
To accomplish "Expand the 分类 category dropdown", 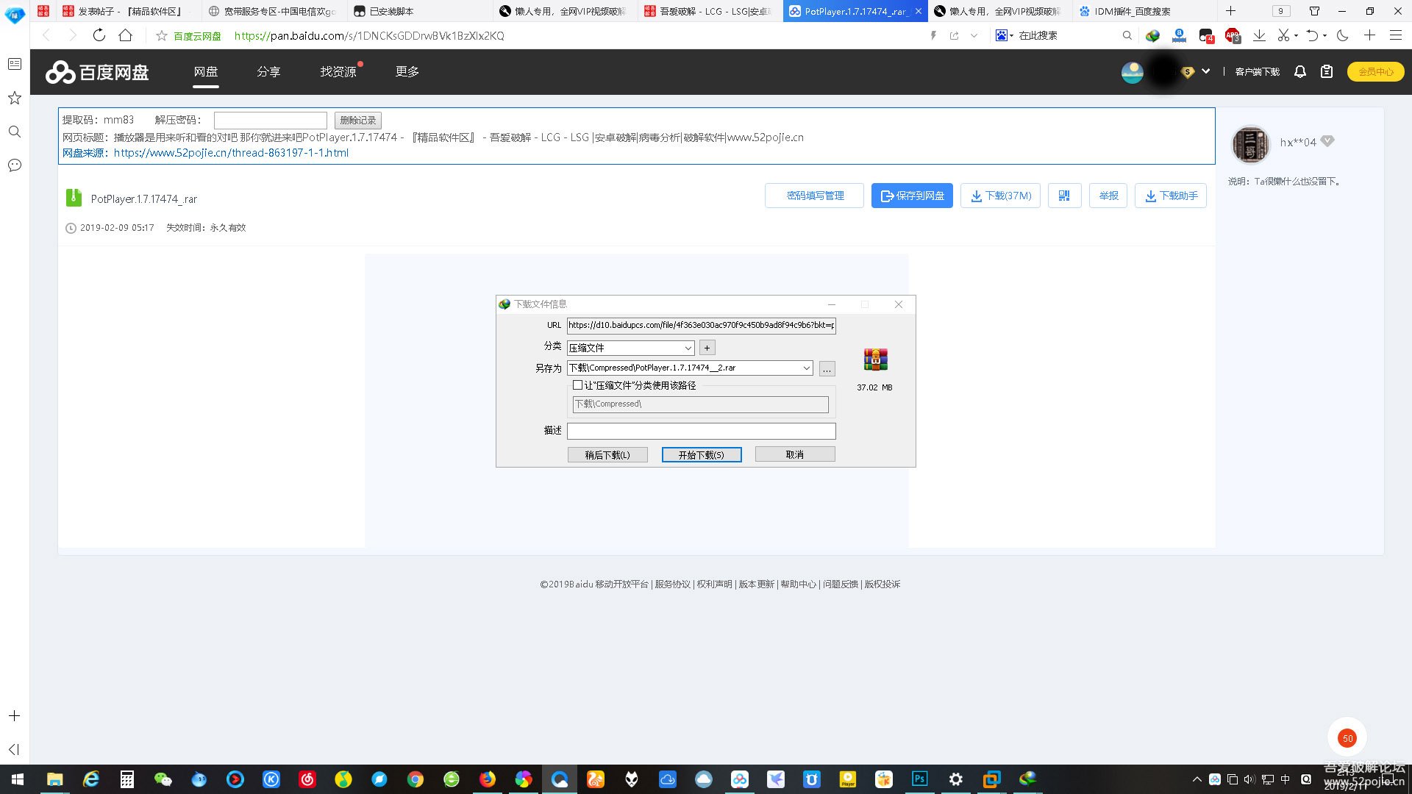I will coord(688,348).
